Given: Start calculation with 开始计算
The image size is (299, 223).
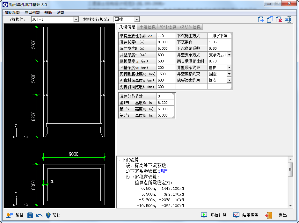Looking at the screenshot, I should 214,215.
